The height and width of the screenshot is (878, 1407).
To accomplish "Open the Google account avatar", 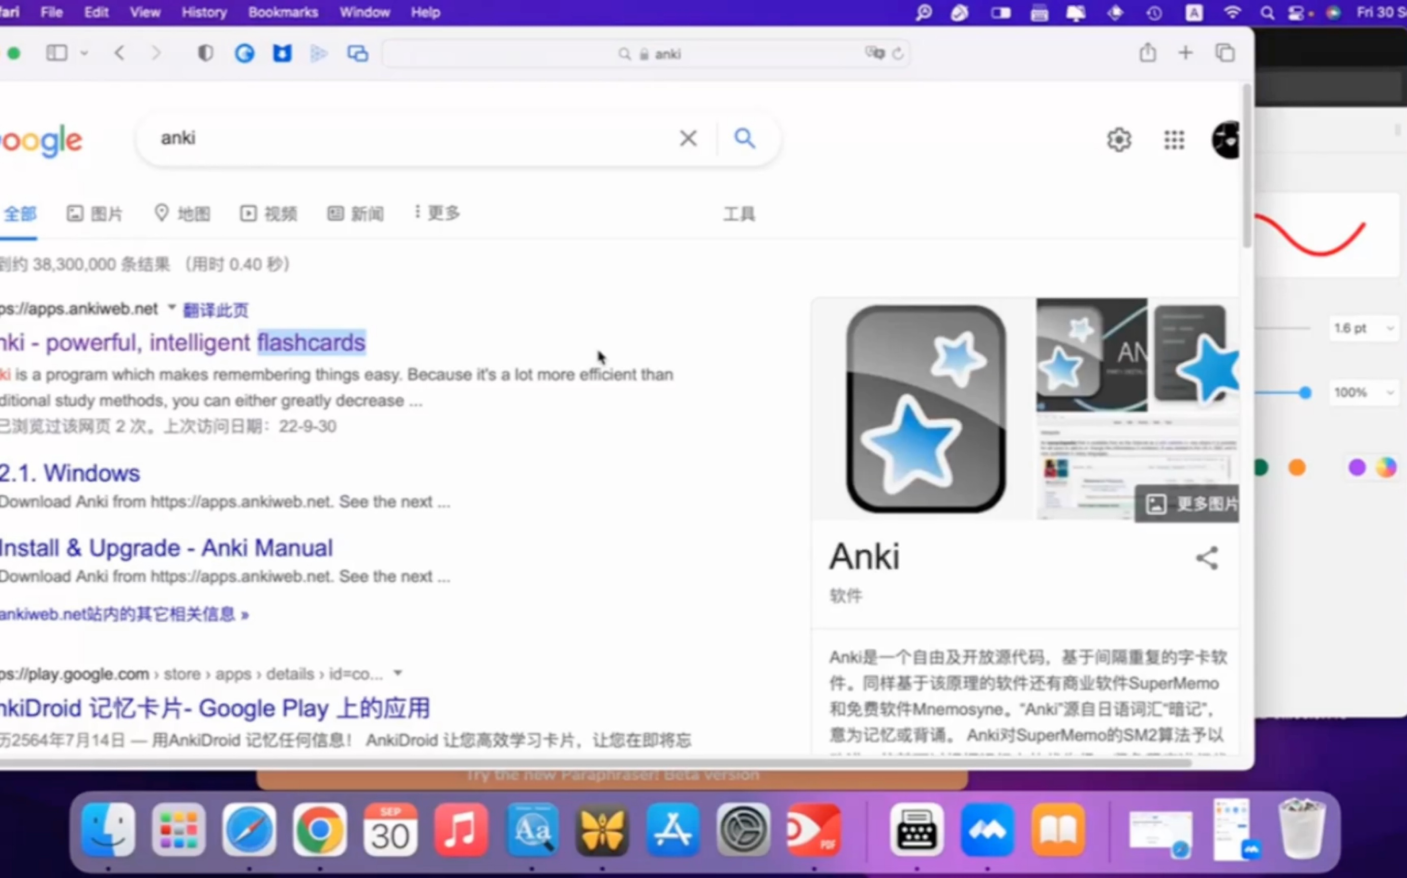I will [1226, 140].
